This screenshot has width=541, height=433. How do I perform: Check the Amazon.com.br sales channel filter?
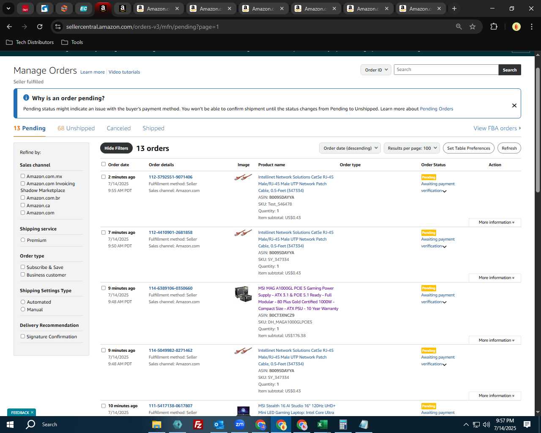[23, 197]
